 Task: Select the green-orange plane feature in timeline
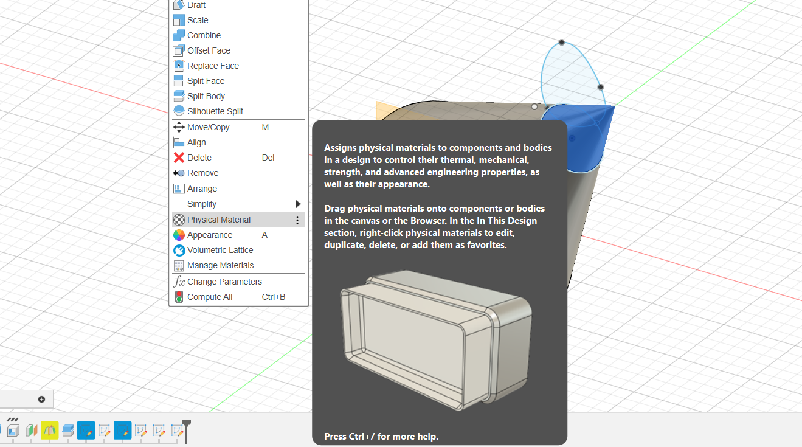(31, 431)
